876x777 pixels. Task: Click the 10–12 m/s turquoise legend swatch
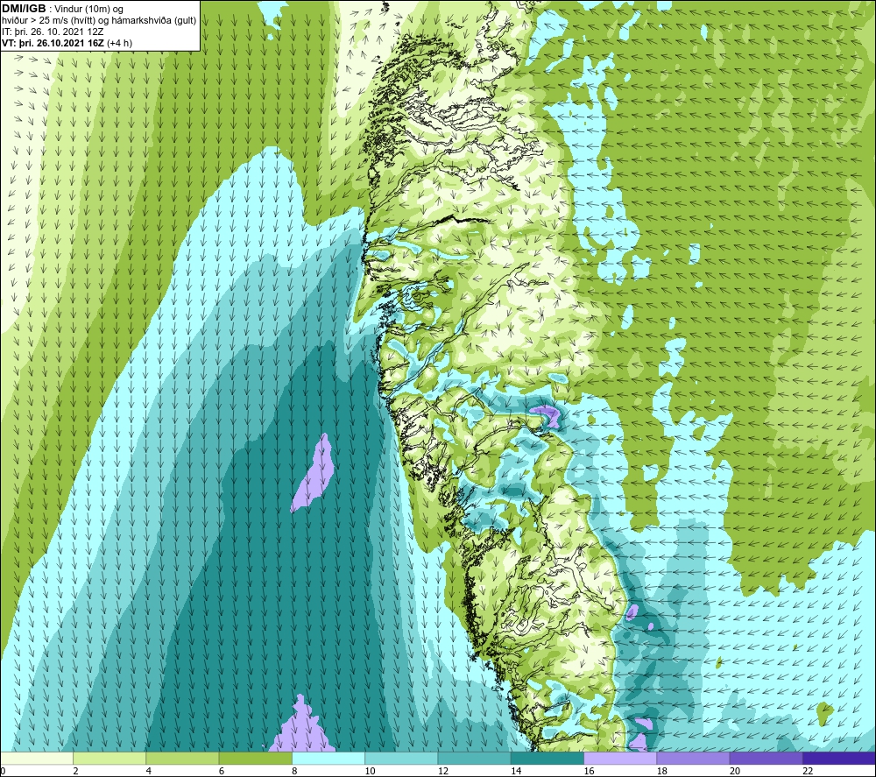(x=401, y=758)
